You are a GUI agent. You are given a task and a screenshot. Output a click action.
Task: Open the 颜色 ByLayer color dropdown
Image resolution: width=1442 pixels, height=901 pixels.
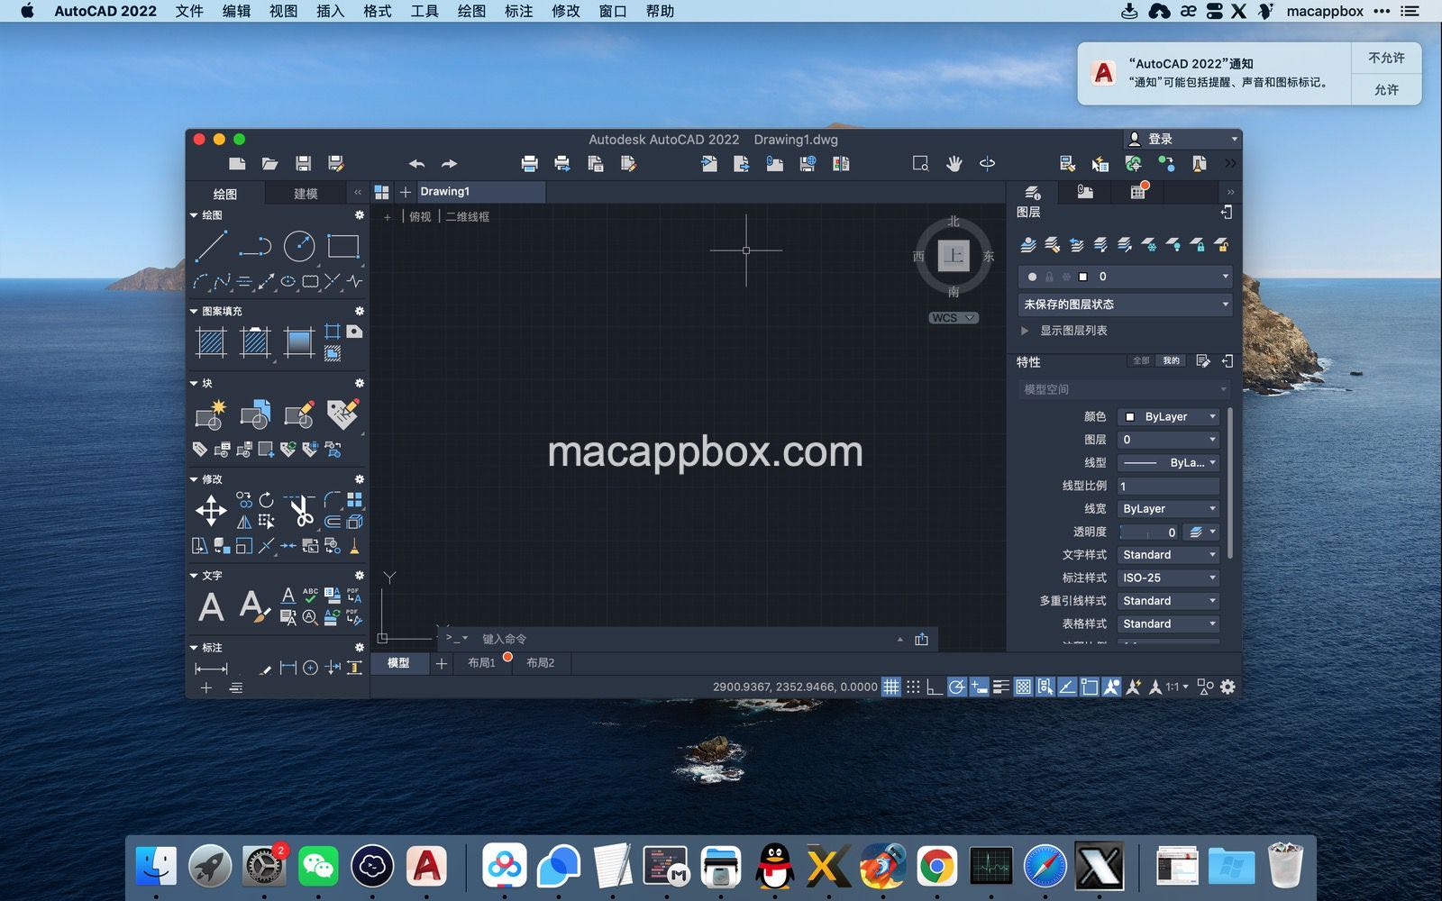1169,417
